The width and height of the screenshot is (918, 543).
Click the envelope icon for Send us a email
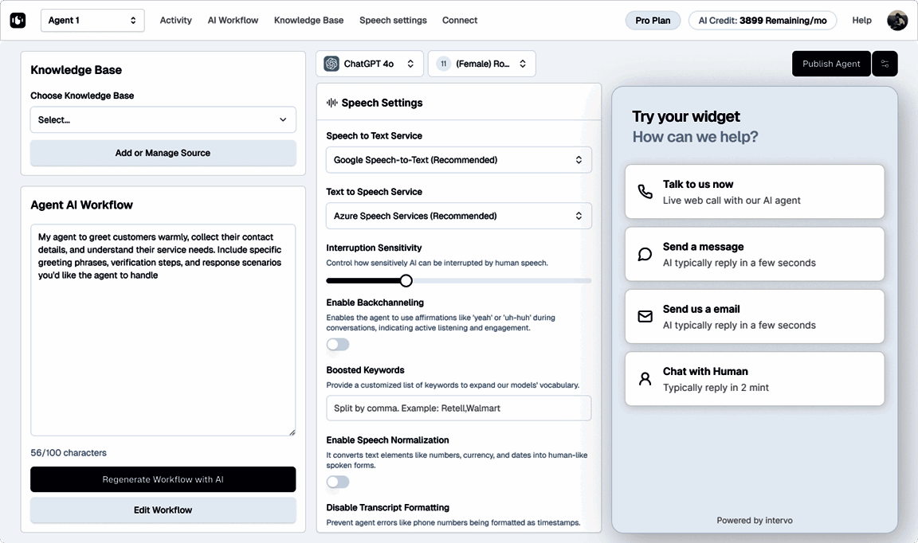click(645, 317)
